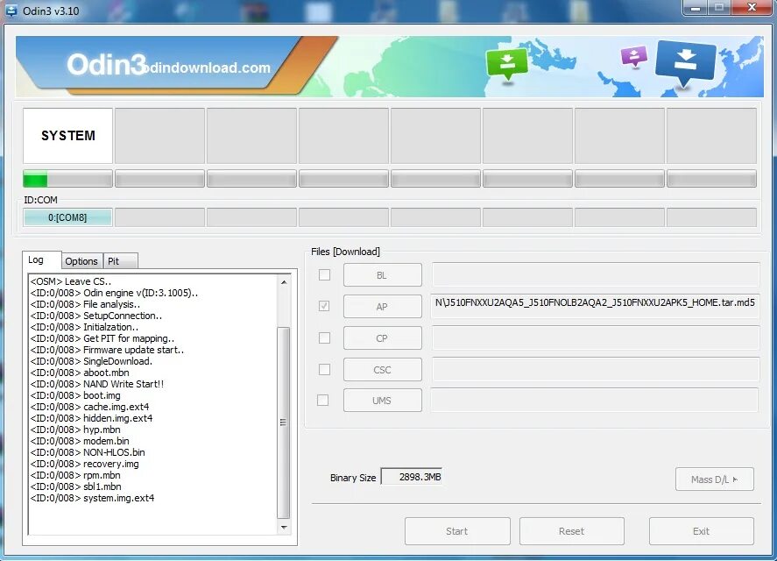
Task: Click the SYSTEM status box
Action: pyautogui.click(x=67, y=136)
